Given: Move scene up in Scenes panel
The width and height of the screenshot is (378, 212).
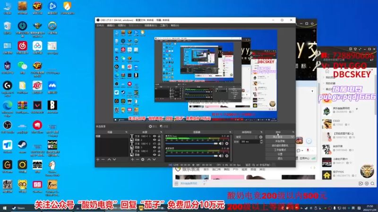Looking at the screenshot, I should point(109,159).
